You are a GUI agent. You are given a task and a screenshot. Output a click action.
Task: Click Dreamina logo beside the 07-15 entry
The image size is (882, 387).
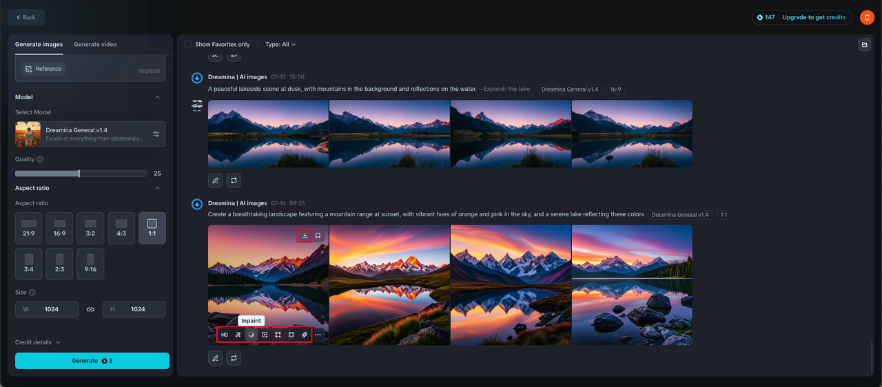[x=197, y=77]
